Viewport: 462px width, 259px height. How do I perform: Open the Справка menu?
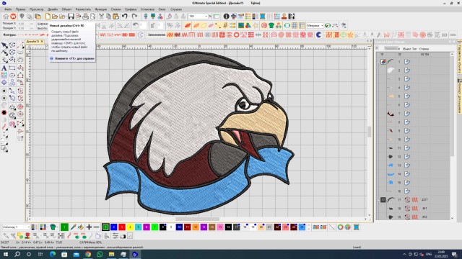pos(176,9)
